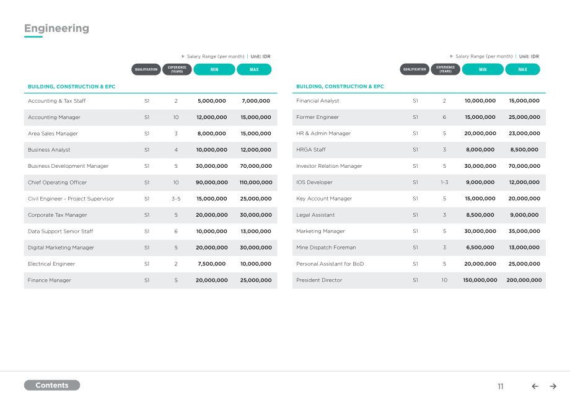Go to the previous page arrow

pos(535,386)
